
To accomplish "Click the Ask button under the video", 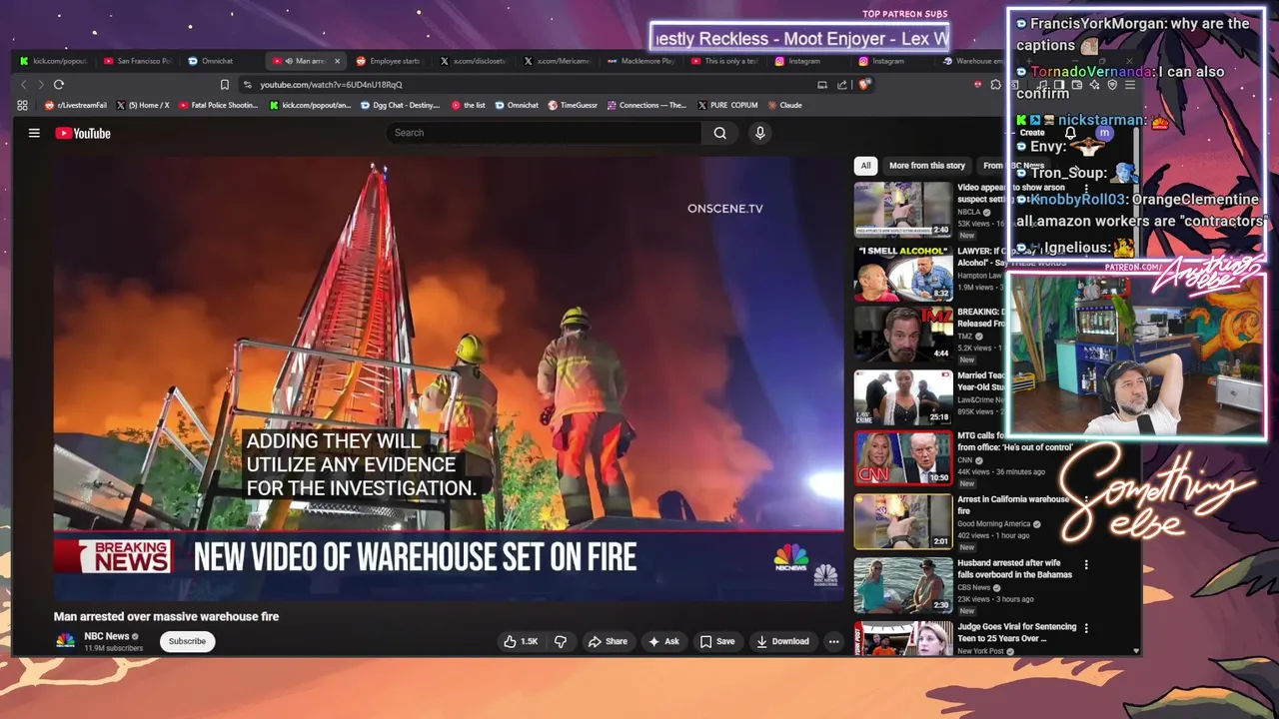I will click(664, 641).
